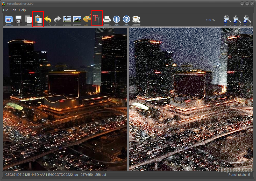
Task: Click the coffee cup donate icon
Action: pyautogui.click(x=136, y=19)
